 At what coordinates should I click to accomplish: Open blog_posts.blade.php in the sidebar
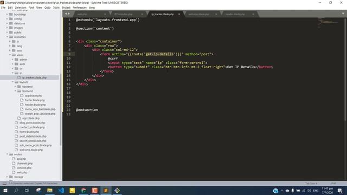click(x=32, y=123)
